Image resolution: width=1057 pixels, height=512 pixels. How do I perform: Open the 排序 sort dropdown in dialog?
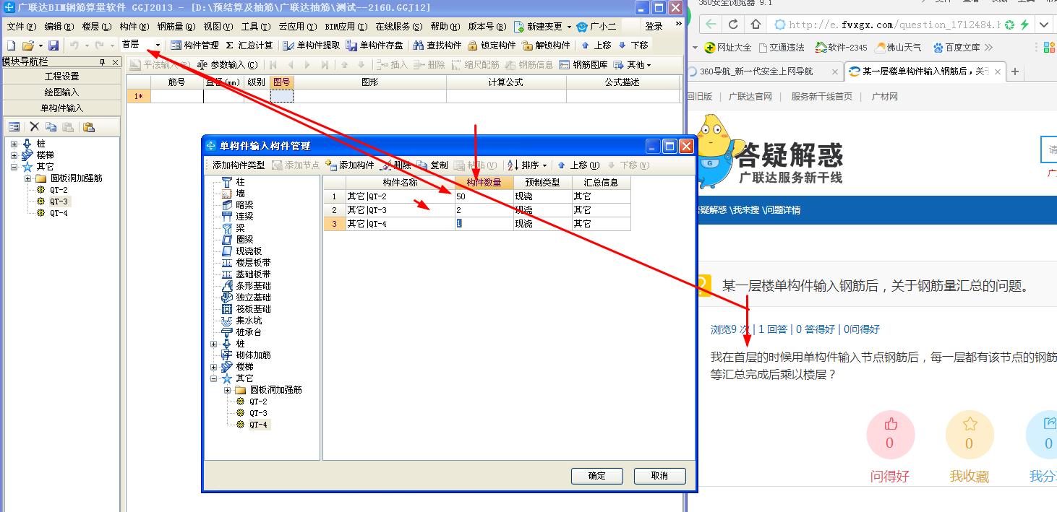(x=528, y=165)
